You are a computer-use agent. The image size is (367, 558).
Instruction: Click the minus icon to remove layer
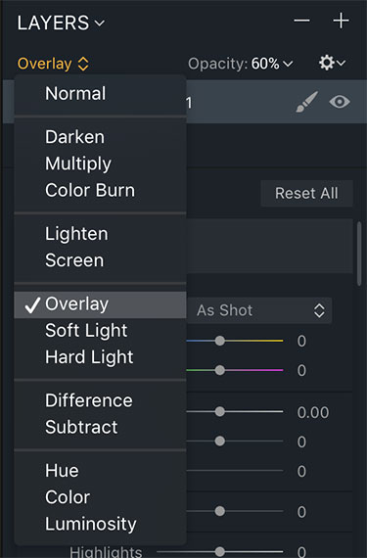pyautogui.click(x=301, y=21)
